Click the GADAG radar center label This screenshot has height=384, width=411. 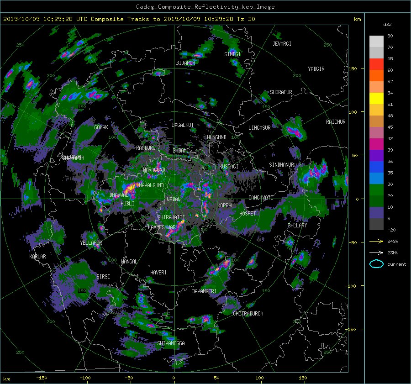174,199
